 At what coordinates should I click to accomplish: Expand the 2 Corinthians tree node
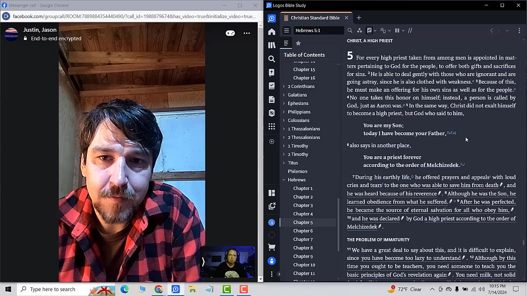coord(284,86)
